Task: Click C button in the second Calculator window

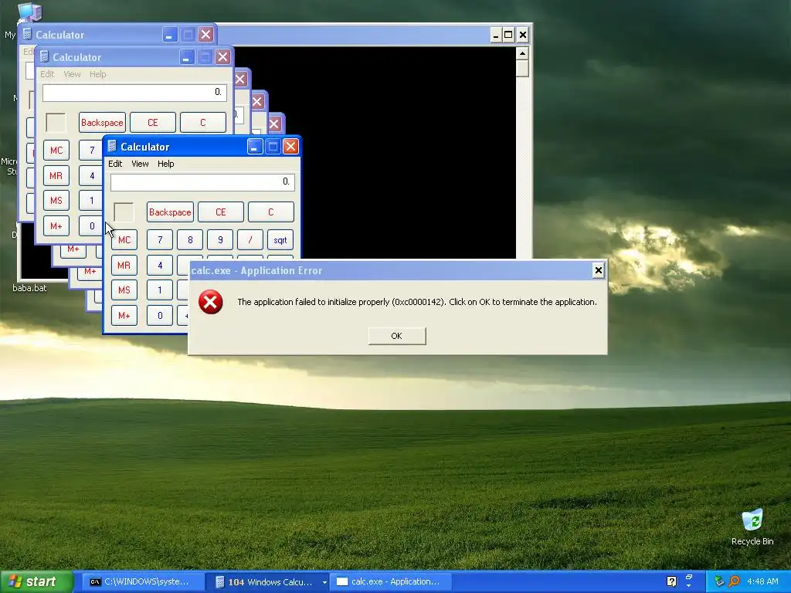Action: point(203,123)
